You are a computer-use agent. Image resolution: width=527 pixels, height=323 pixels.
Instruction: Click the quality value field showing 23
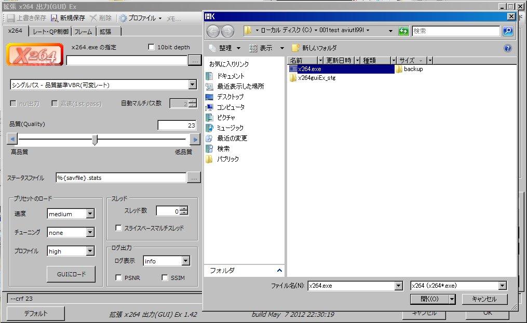177,125
